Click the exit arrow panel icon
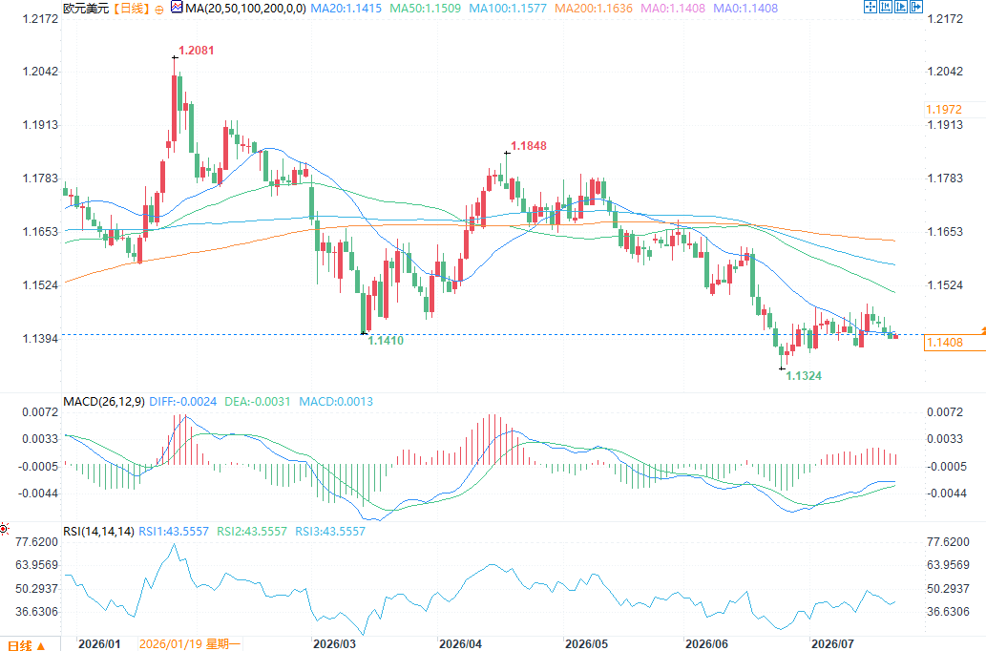The height and width of the screenshot is (651, 986). click(916, 7)
